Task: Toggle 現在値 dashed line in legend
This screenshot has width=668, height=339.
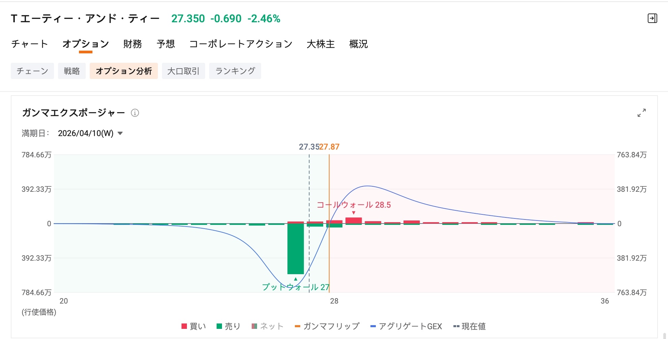Action: tap(469, 326)
